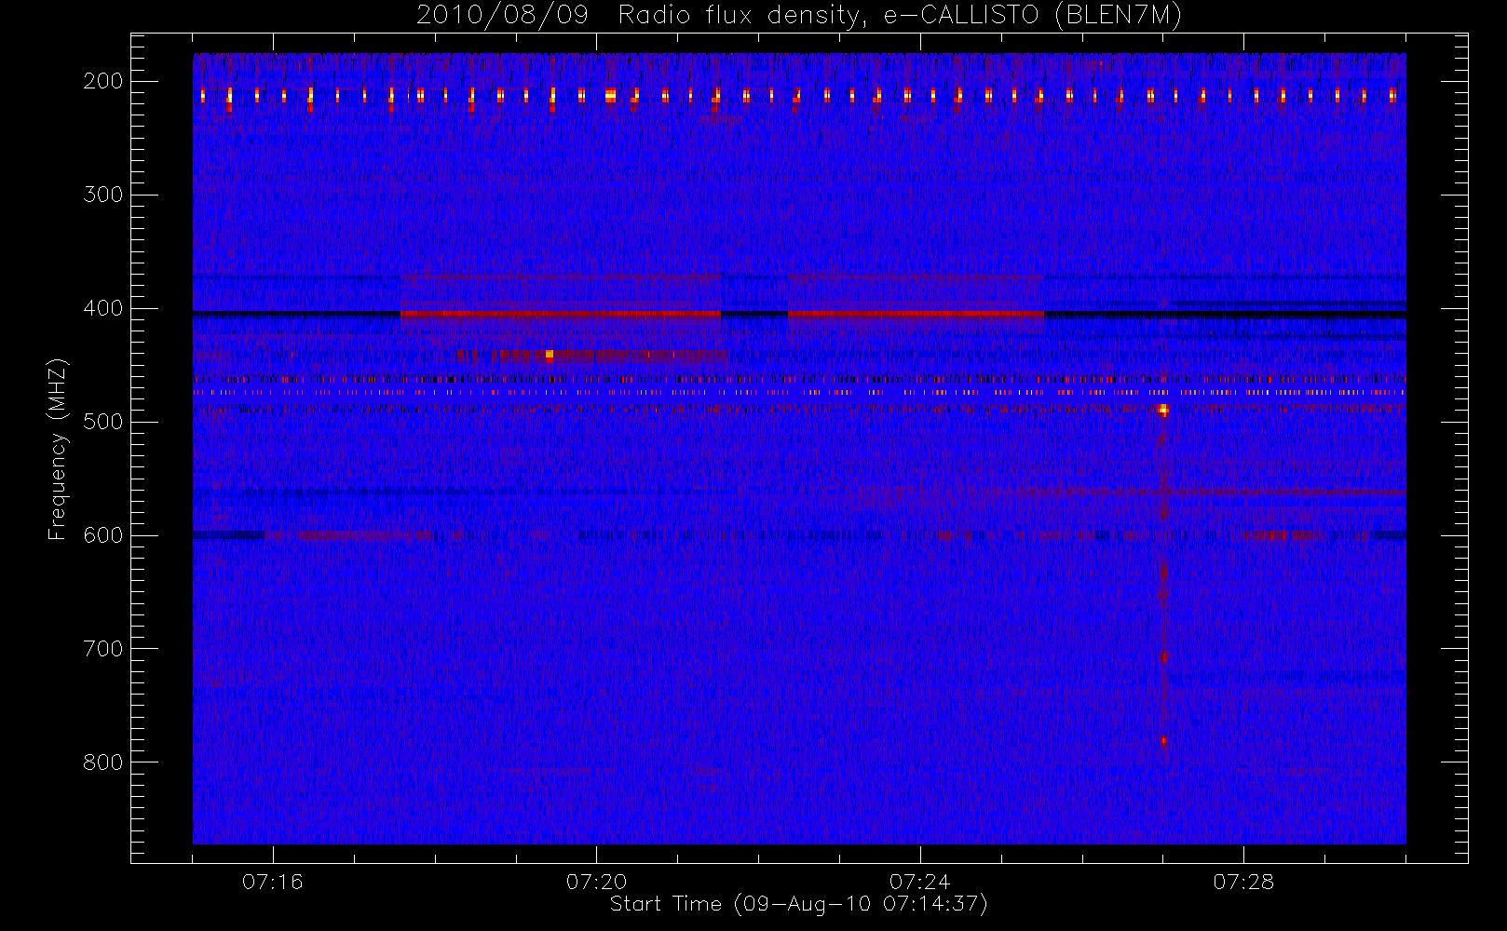This screenshot has height=931, width=1507.
Task: Click the bright yellow burst spot near 440 MHz
Action: pos(550,354)
